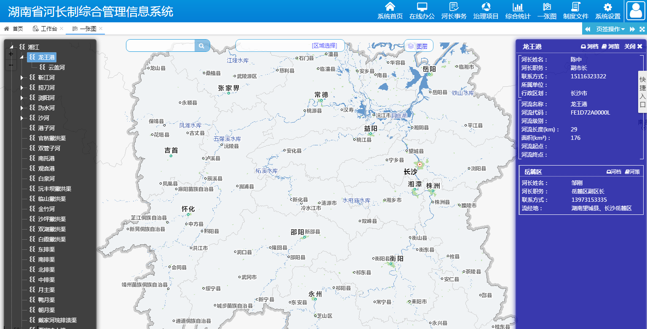
Task: Expand the 沩水河 tree node
Action: pos(22,108)
